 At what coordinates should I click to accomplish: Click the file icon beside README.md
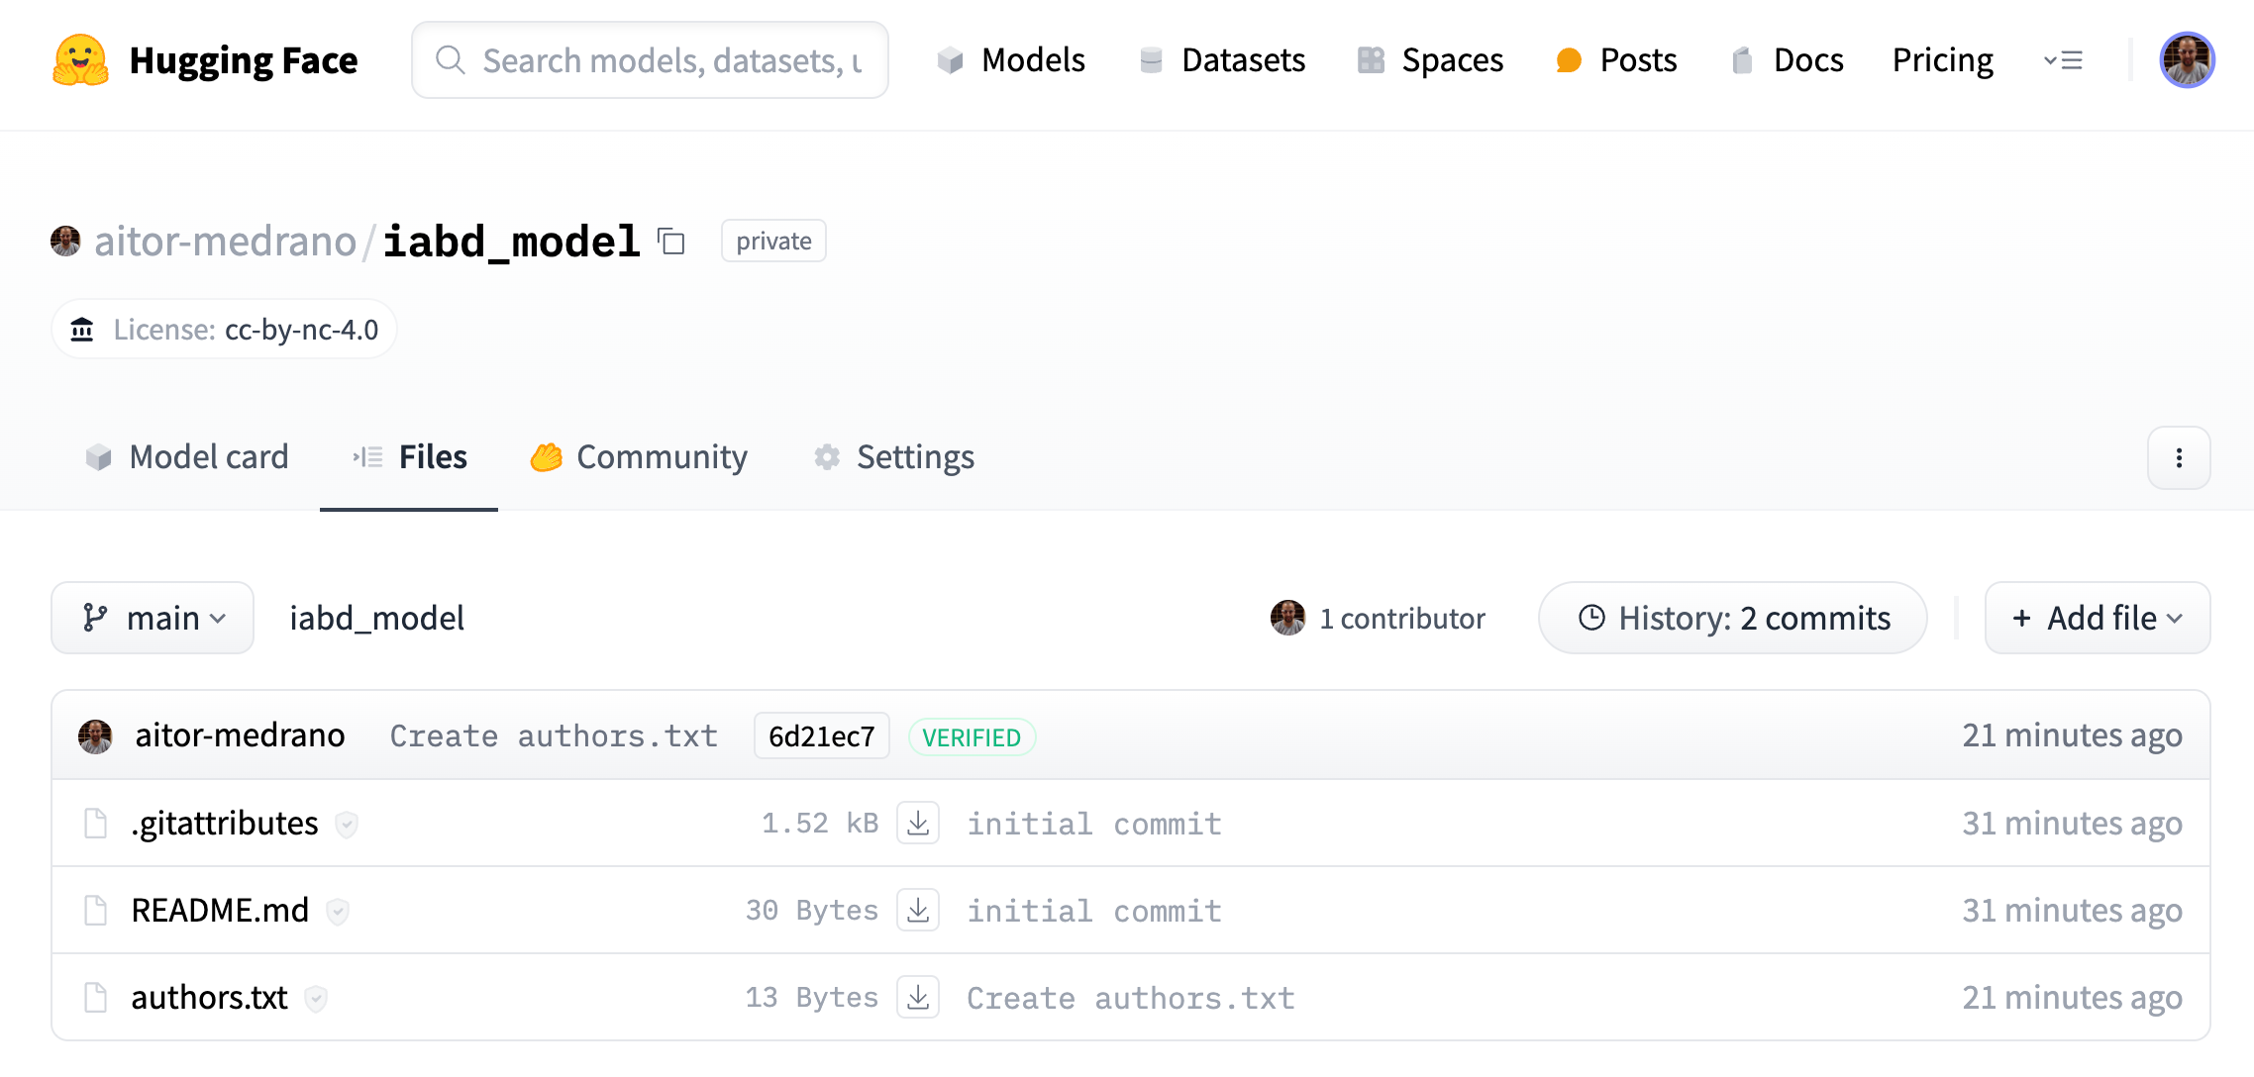[x=96, y=911]
